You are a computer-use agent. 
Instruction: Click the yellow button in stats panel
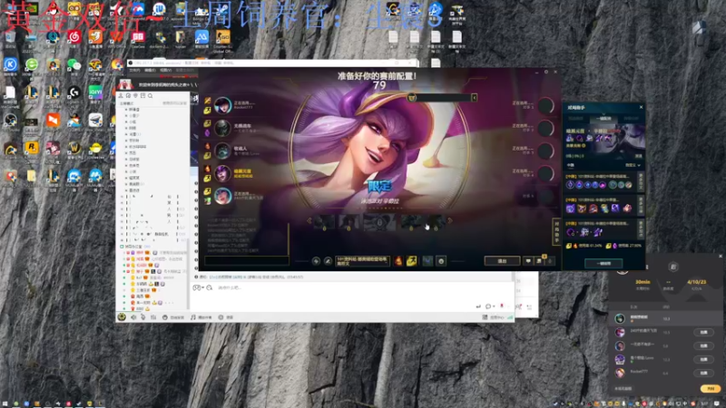click(711, 389)
